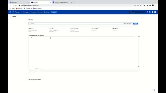
Task: Click the Поиск breadcrumb at top left
Action: coord(14,17)
